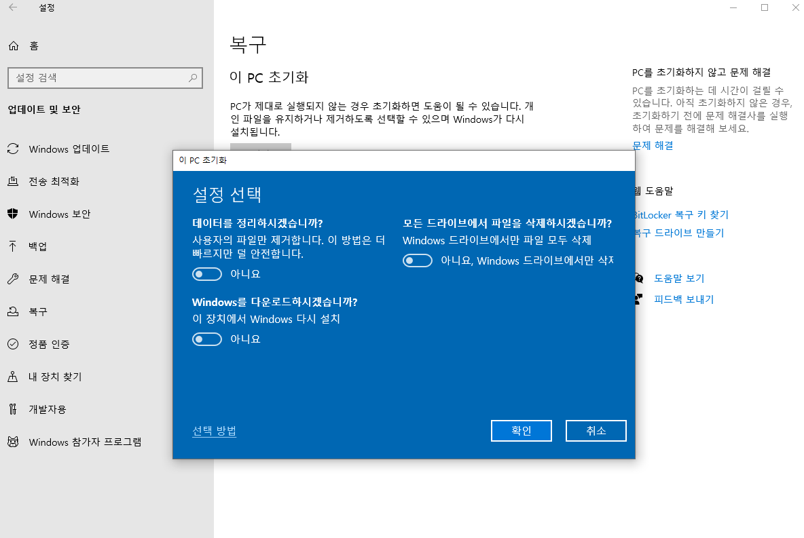This screenshot has height=538, width=804.
Task: Click the 도움말 보기 chat icon
Action: coord(639,278)
